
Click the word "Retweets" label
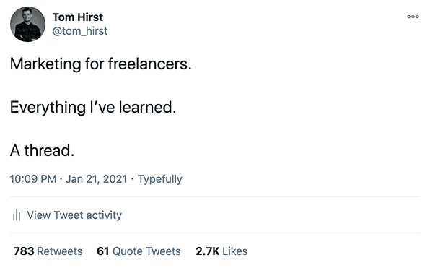coord(60,251)
